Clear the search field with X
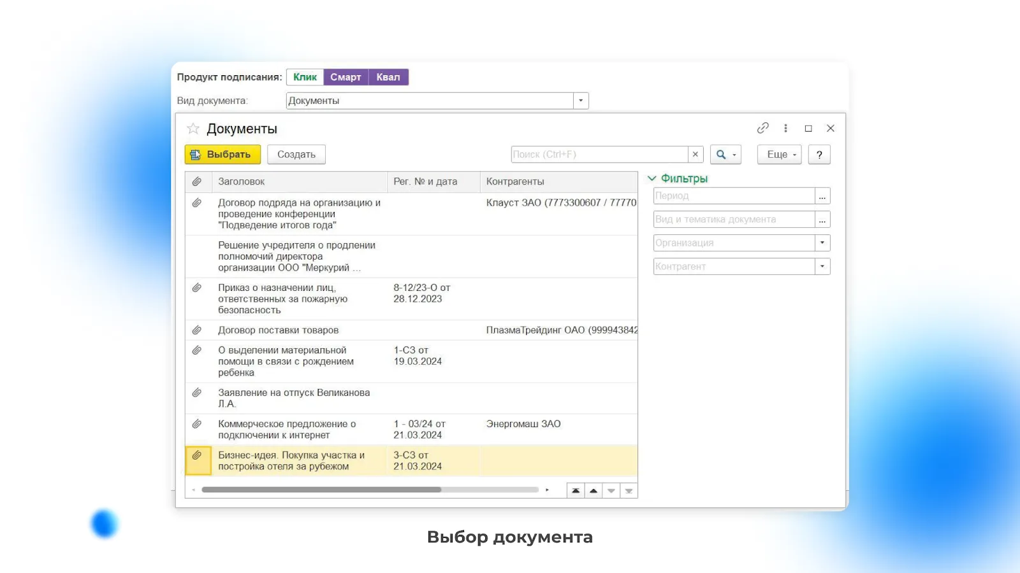This screenshot has width=1020, height=573. (696, 155)
